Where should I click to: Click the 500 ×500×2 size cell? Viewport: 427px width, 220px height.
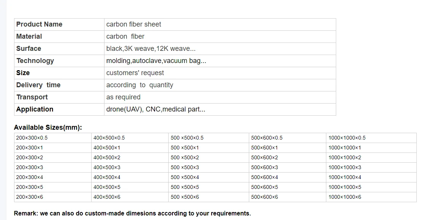tap(185, 157)
